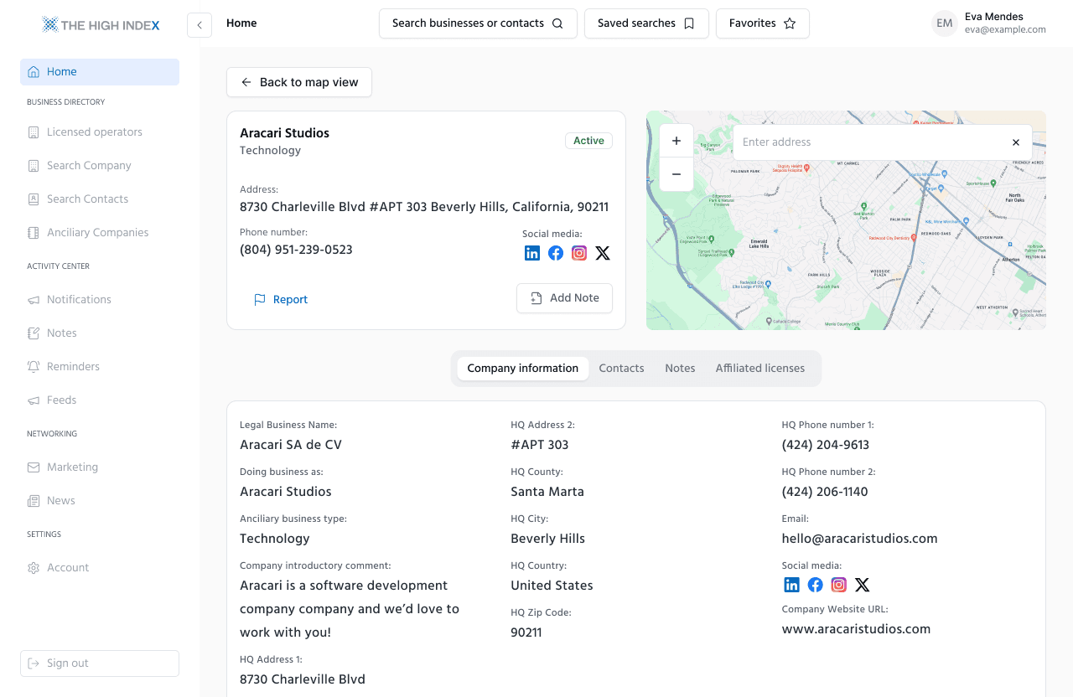Click the HQ Address 2 value #APT 303
Viewport: 1073px width, 697px height.
point(540,445)
